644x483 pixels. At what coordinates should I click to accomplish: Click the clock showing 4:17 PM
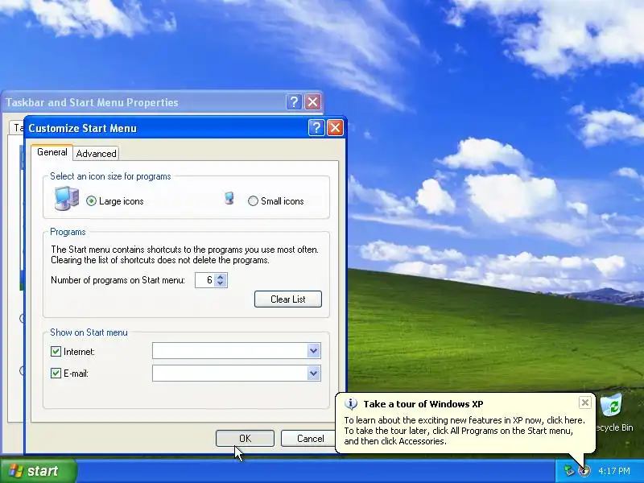click(614, 471)
